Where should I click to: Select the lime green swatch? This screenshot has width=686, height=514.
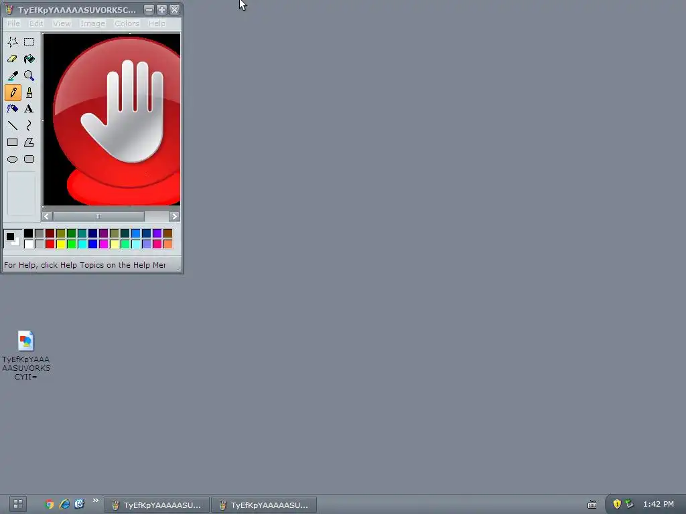(71, 244)
